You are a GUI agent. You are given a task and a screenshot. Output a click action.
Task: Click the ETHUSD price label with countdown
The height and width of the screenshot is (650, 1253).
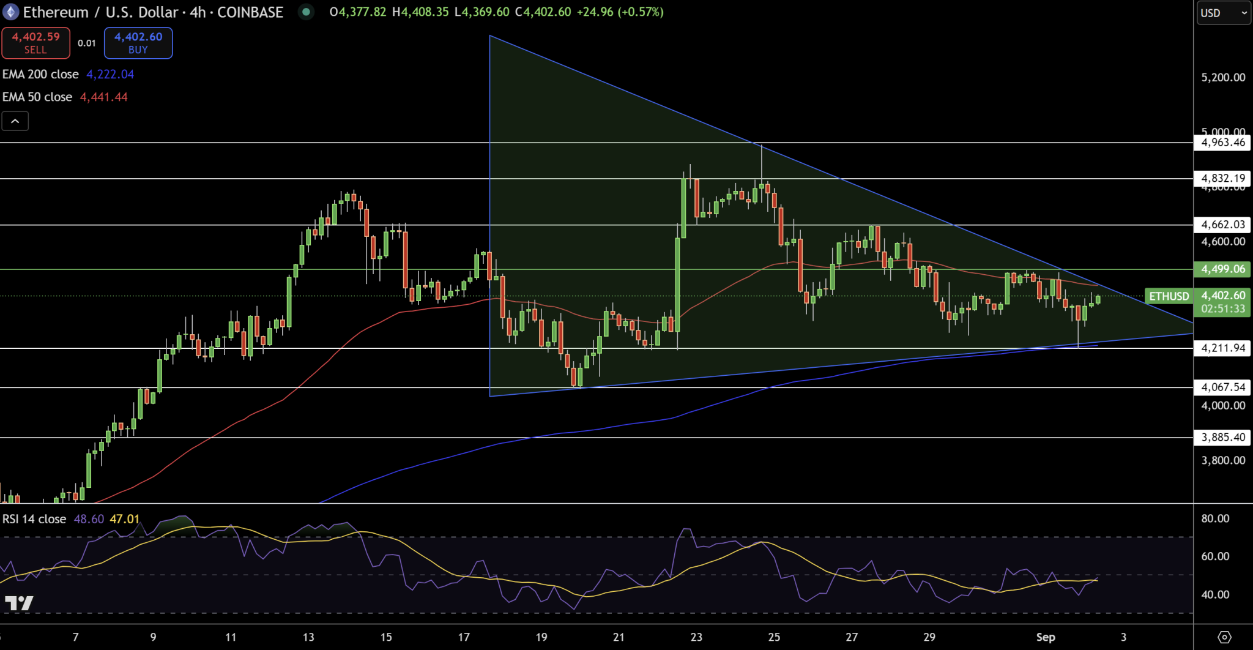point(1221,302)
